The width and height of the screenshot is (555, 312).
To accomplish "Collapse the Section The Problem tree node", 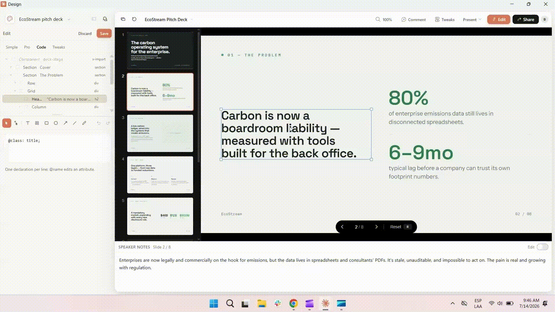I will coord(11,75).
